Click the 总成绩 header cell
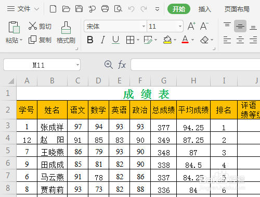Screen dimensions: 260x197 [x=164, y=110]
